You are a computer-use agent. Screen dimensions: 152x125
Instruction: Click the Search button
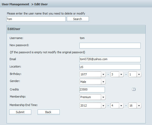(78, 19)
